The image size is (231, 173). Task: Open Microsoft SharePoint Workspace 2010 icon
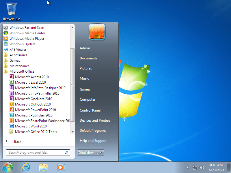click(x=11, y=121)
